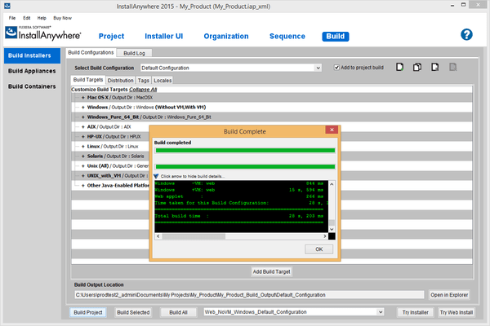The height and width of the screenshot is (326, 490).
Task: Click the upper green build progress bar
Action: [x=245, y=150]
